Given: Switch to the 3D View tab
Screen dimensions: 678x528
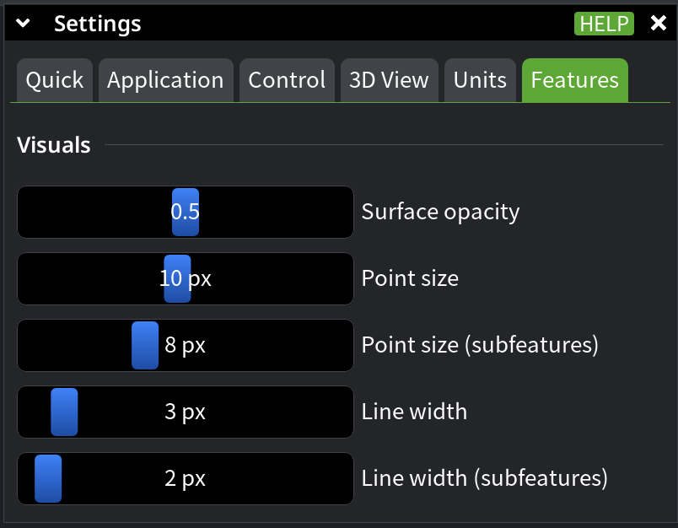Looking at the screenshot, I should tap(389, 80).
